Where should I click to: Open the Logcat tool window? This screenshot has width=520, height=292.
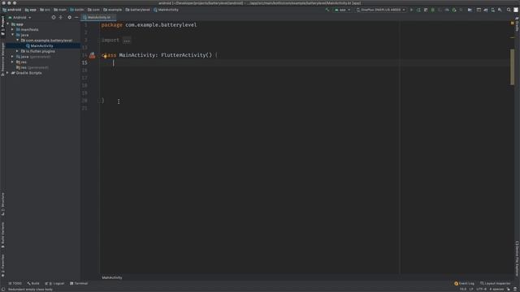pyautogui.click(x=54, y=283)
